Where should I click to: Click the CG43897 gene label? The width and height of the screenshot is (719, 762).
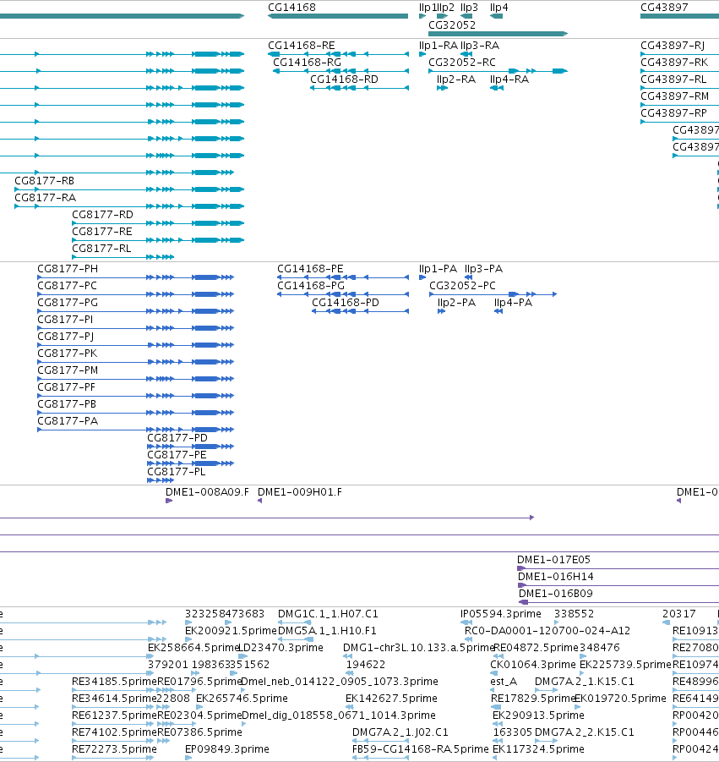point(664,8)
